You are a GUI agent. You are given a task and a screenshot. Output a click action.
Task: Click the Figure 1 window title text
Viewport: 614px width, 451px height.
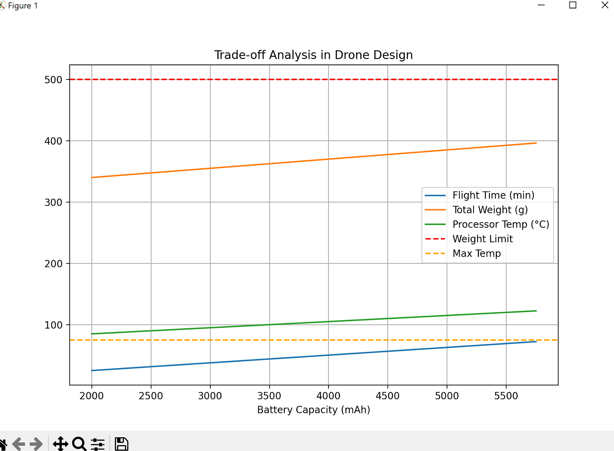(23, 6)
